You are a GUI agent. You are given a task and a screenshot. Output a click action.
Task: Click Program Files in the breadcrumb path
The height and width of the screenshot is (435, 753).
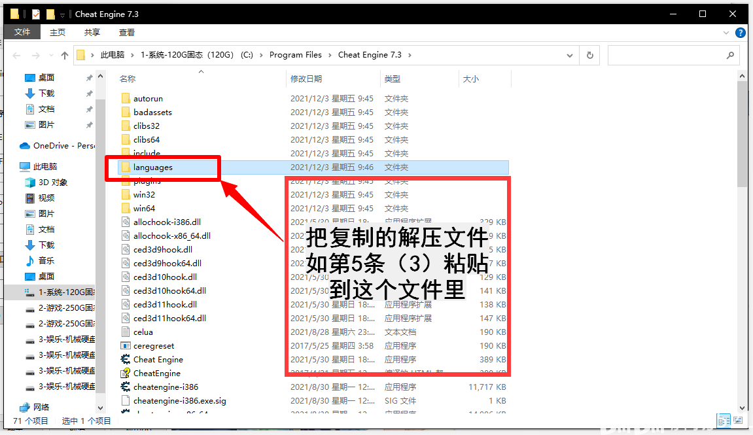coord(295,55)
